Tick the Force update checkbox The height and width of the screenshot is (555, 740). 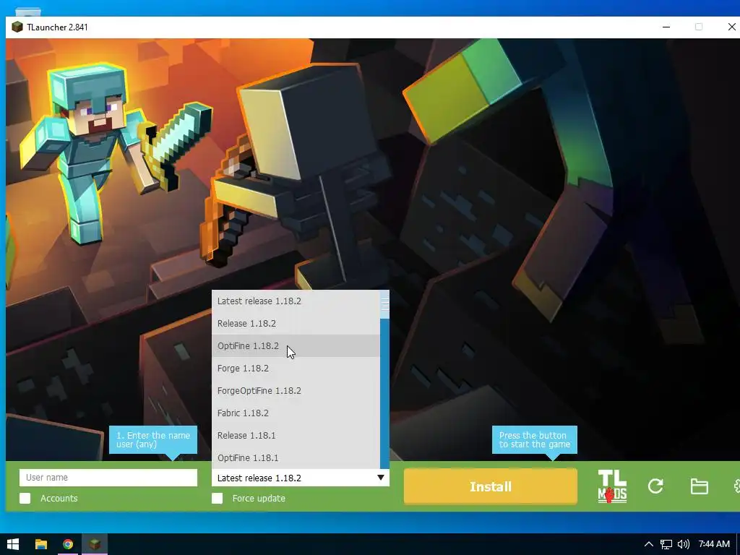coord(217,499)
